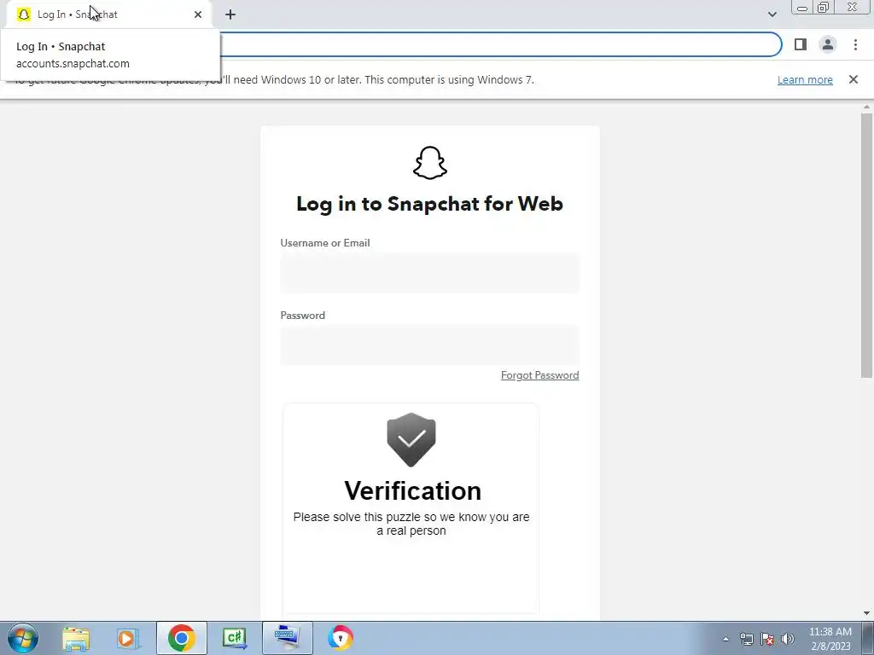
Task: Focus the Username or Email field
Action: click(430, 273)
